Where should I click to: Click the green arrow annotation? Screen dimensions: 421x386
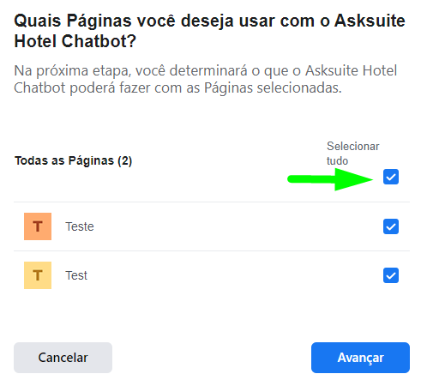[330, 179]
